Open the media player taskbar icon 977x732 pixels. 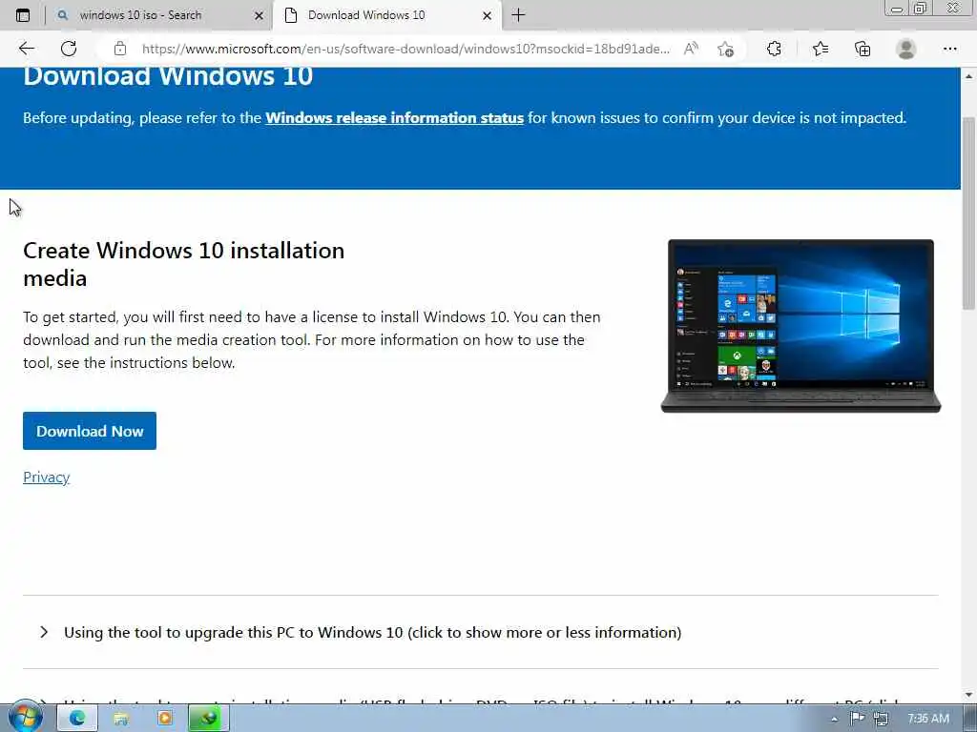[x=165, y=719]
